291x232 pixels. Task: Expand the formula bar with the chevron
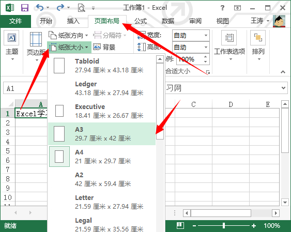coord(283,88)
